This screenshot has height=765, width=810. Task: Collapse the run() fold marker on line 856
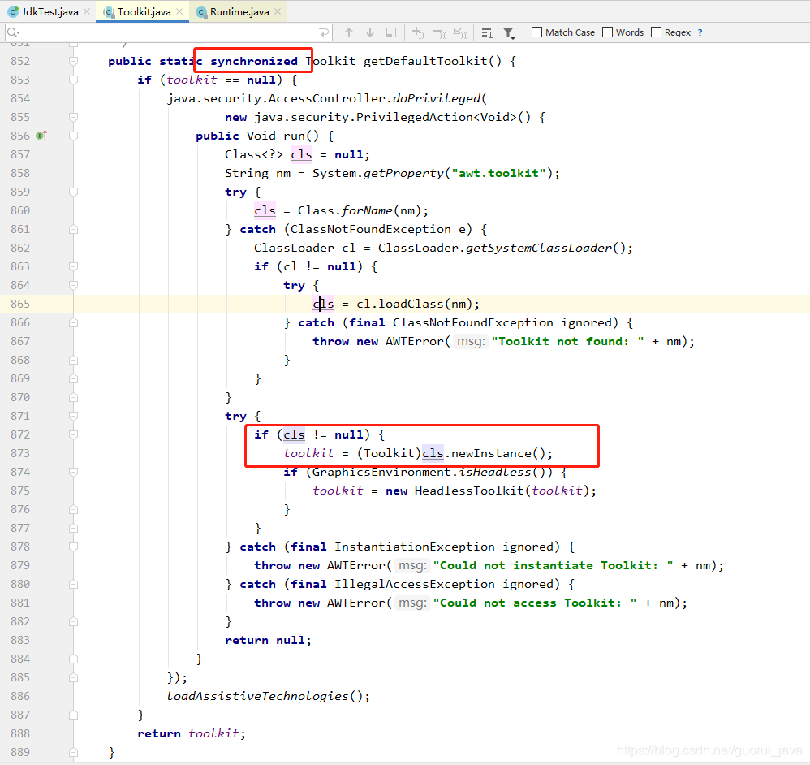pyautogui.click(x=73, y=136)
